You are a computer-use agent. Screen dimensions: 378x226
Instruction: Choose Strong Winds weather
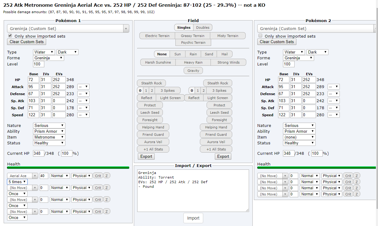point(228,62)
